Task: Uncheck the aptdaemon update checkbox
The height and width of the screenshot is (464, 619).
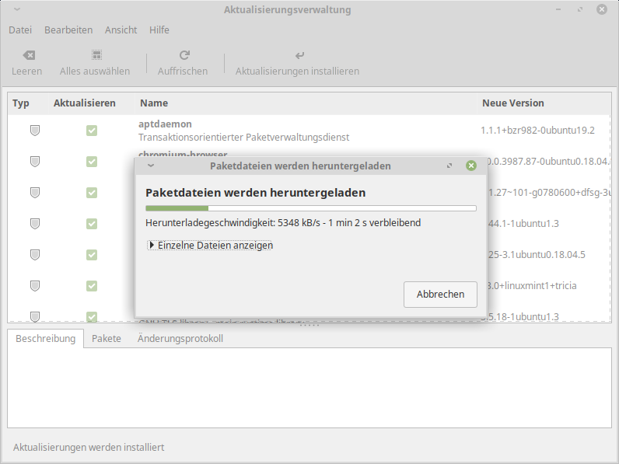Action: coord(92,131)
